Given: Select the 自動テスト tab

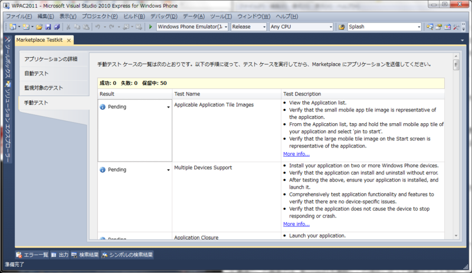Looking at the screenshot, I should 54,74.
